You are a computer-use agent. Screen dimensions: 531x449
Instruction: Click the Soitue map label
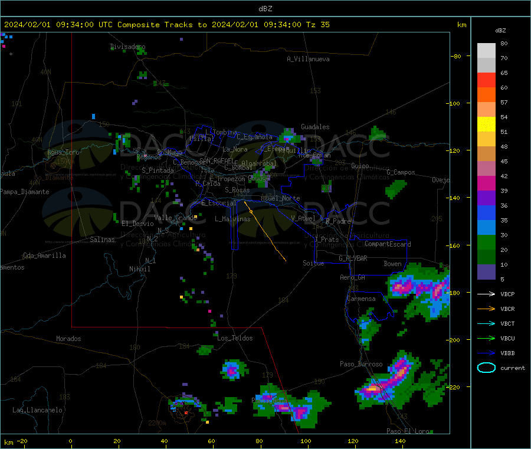(313, 263)
